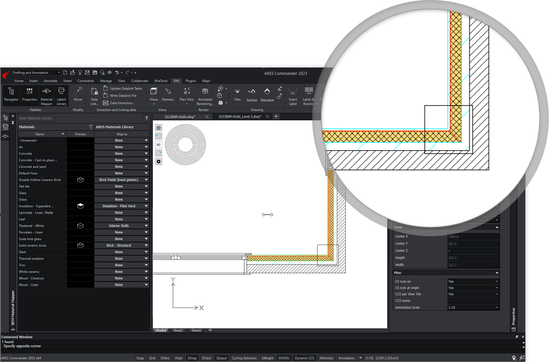Click the CCS name input field
This screenshot has width=549, height=362.
[x=473, y=300]
